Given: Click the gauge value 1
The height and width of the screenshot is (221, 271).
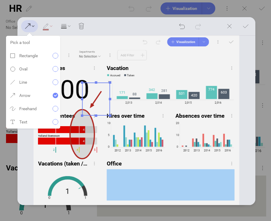Looking at the screenshot, I should click(x=67, y=191).
